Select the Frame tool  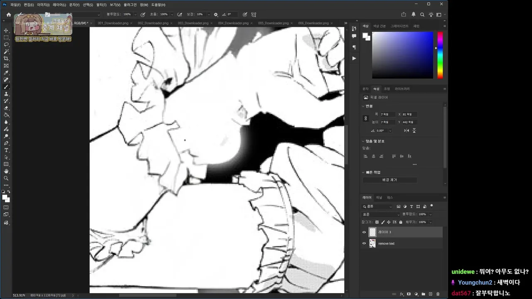pyautogui.click(x=6, y=66)
